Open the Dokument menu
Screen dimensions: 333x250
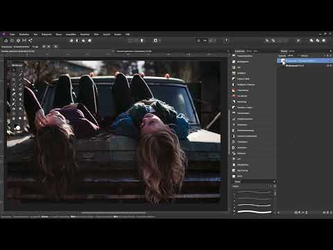(46, 34)
